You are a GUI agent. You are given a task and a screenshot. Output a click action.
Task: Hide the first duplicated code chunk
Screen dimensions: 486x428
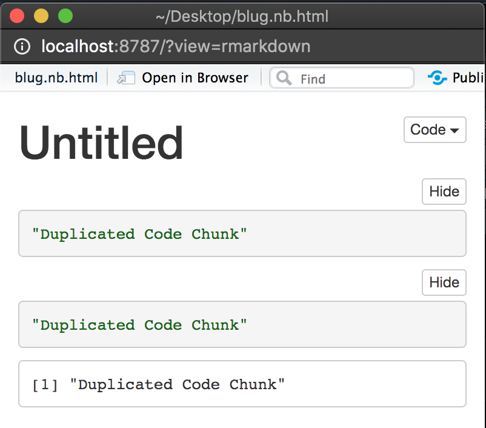(444, 192)
